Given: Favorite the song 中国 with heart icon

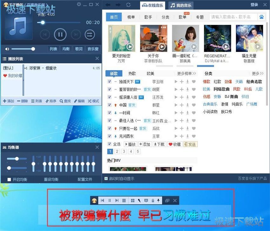Looking at the screenshot, I should pos(194,105).
